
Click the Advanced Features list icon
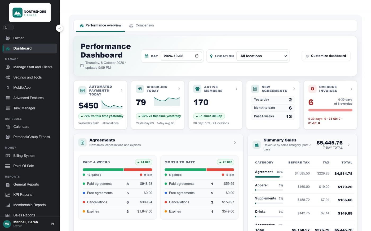click(x=8, y=98)
